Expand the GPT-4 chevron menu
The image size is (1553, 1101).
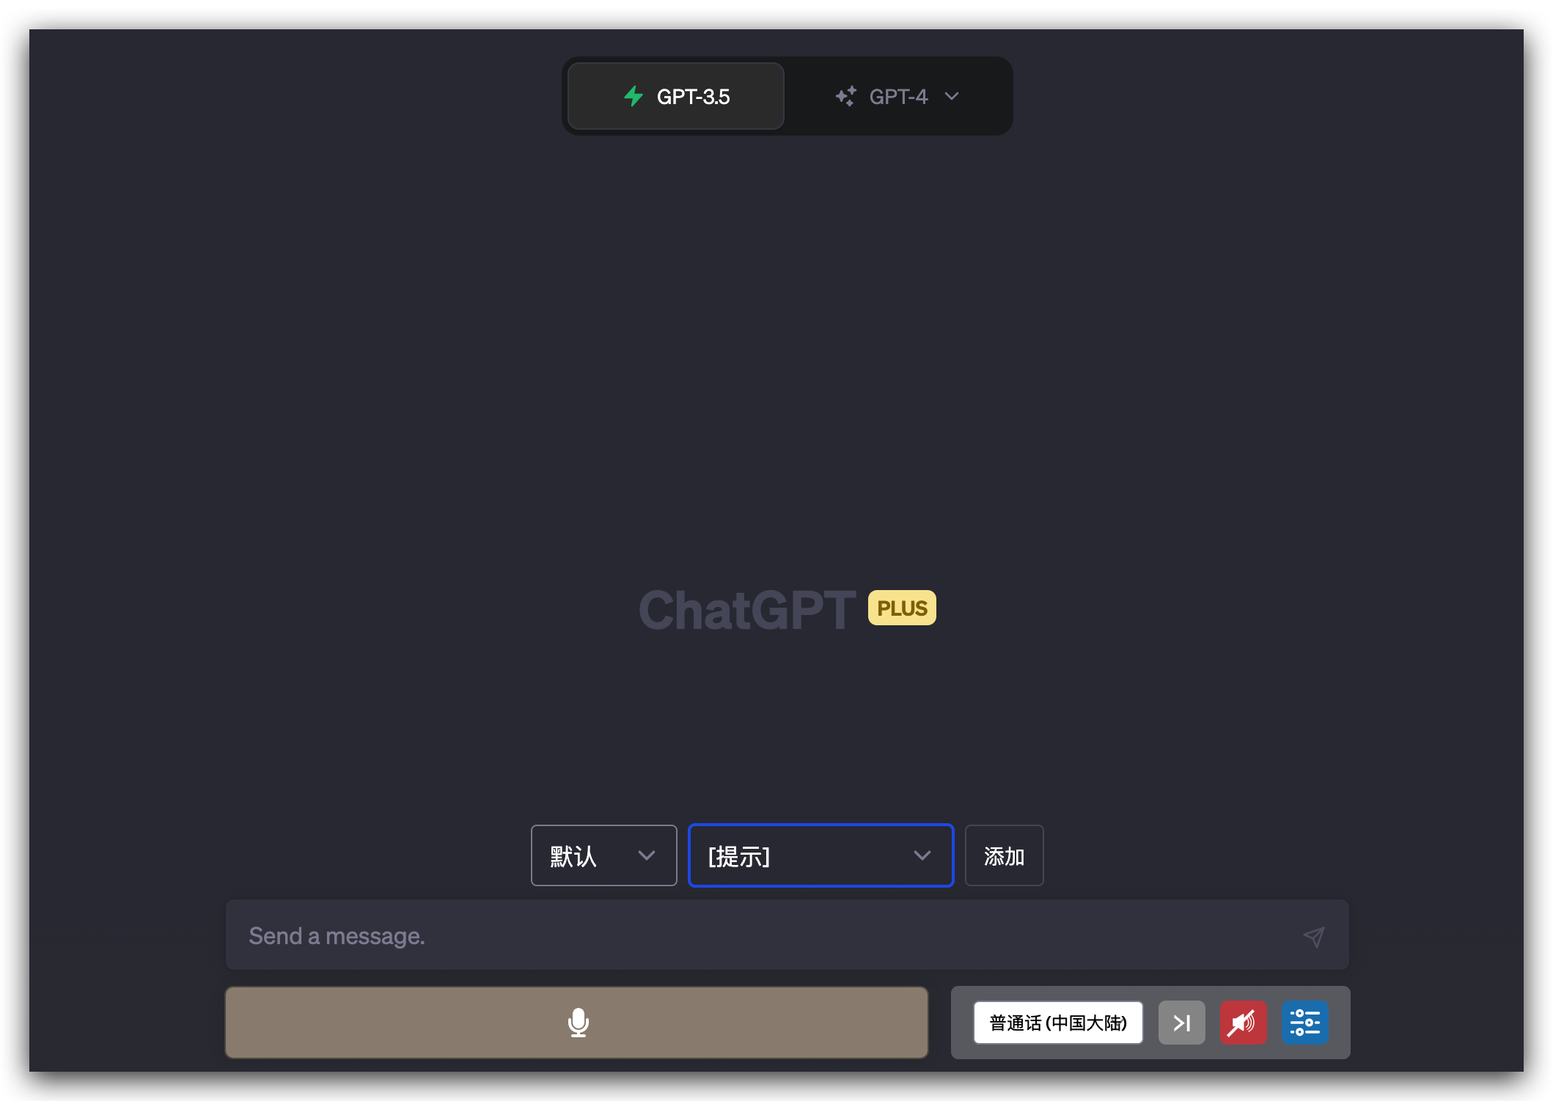point(952,96)
